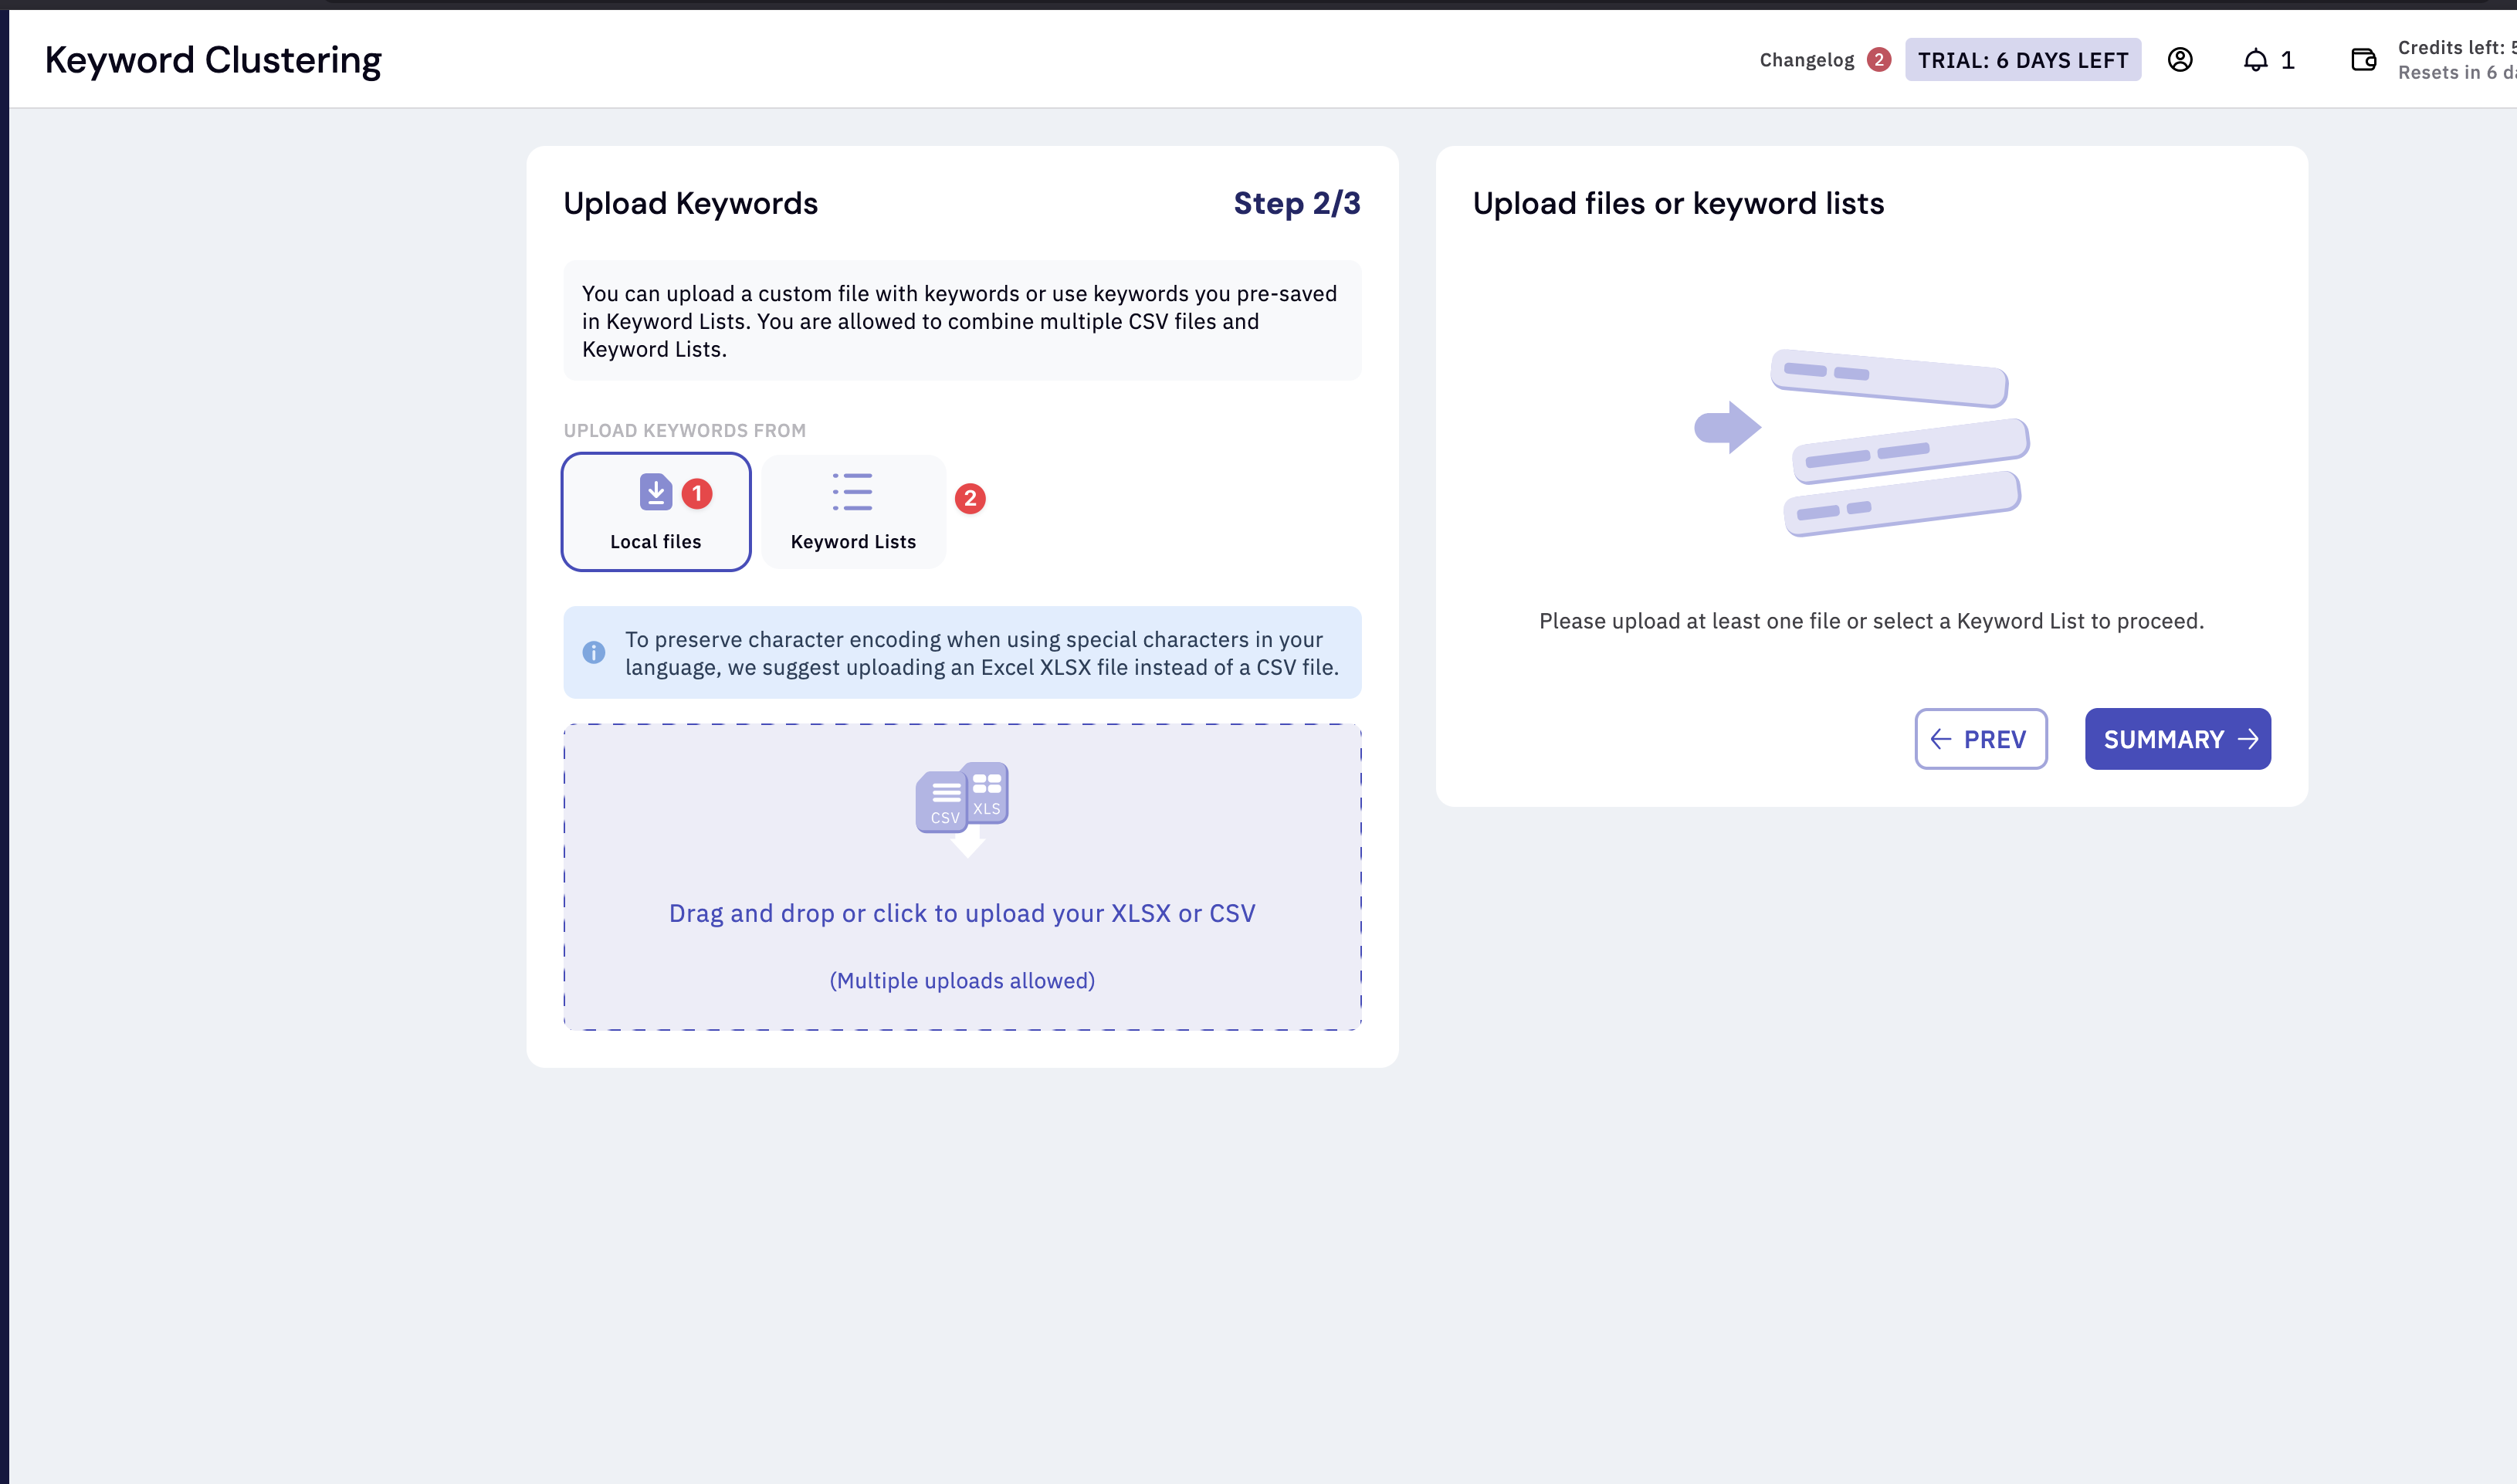The width and height of the screenshot is (2517, 1484).
Task: Switch to the Keyword Lists option
Action: [x=853, y=541]
